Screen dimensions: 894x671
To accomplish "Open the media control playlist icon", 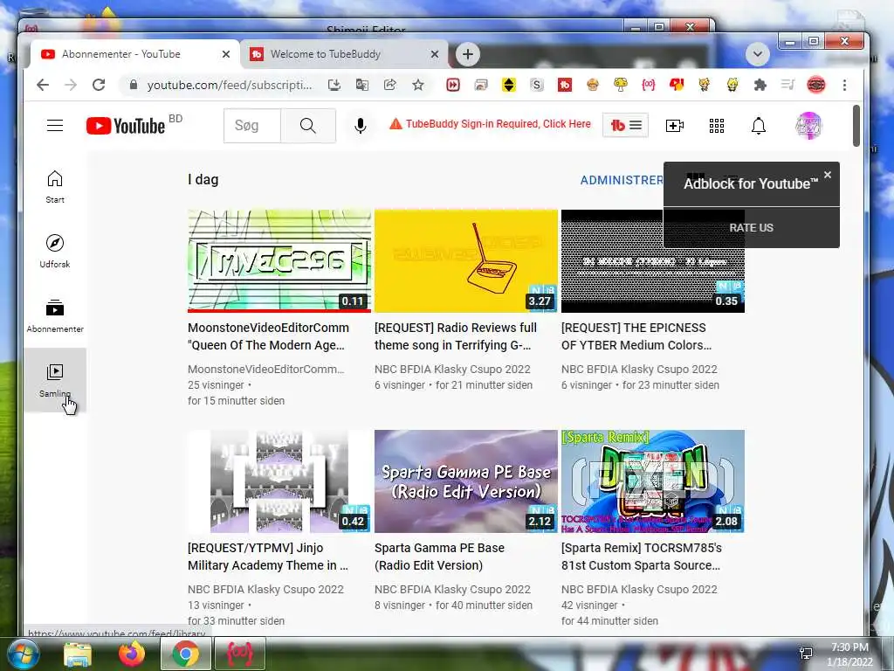I will click(788, 85).
